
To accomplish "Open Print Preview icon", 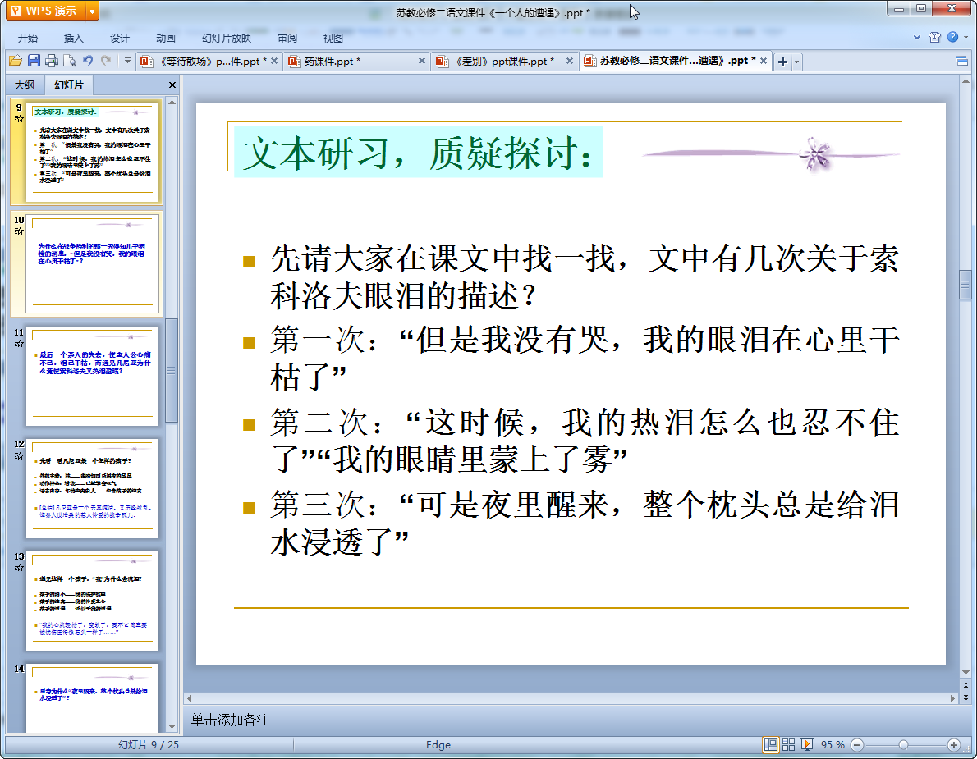I will pyautogui.click(x=69, y=61).
